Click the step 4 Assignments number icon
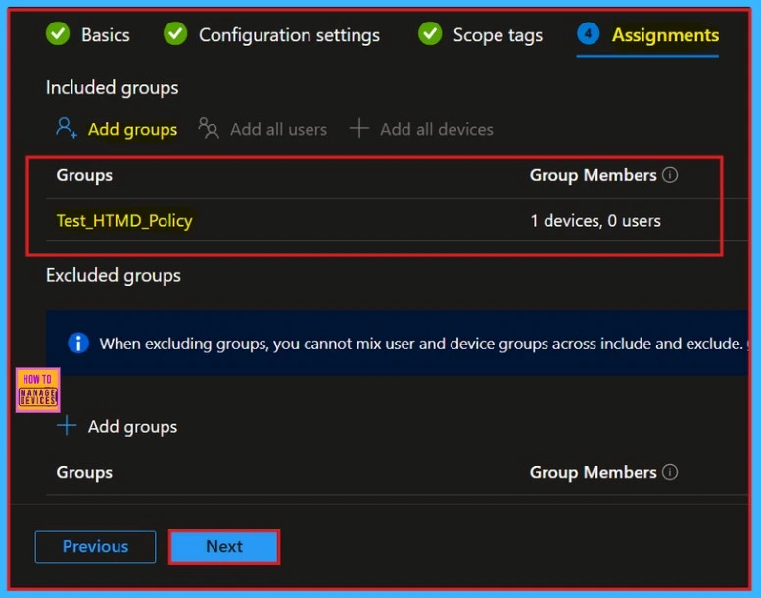 pyautogui.click(x=589, y=34)
